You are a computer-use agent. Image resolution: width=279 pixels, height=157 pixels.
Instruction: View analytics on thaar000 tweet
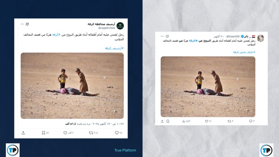pos(184,121)
